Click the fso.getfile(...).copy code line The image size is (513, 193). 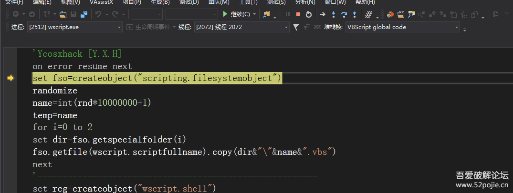[x=184, y=152]
